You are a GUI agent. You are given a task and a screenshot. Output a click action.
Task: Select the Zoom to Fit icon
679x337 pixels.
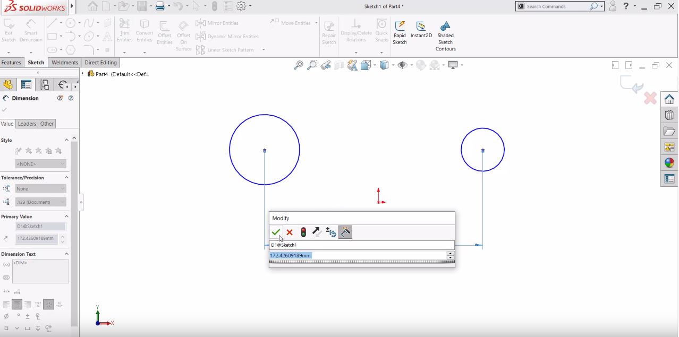click(x=298, y=64)
